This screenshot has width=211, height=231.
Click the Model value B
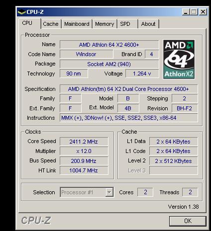click(x=128, y=98)
